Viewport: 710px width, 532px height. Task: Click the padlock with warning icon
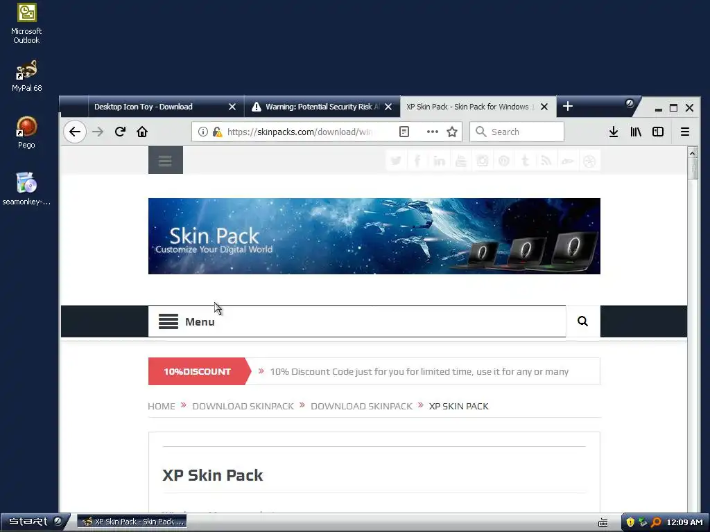click(217, 132)
